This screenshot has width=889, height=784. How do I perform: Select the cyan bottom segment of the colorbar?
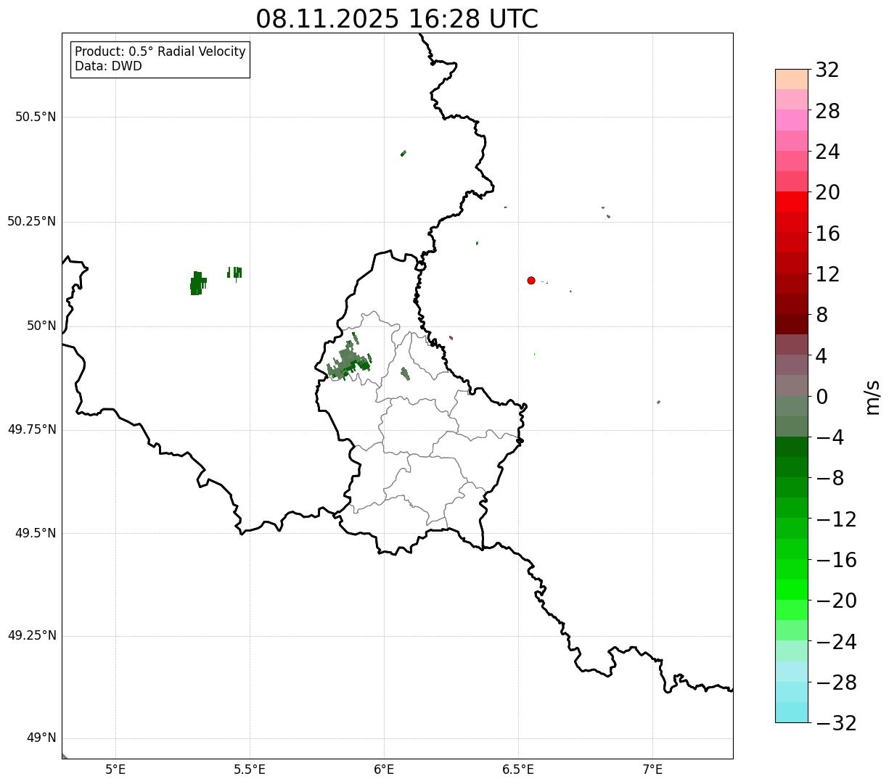click(x=792, y=712)
